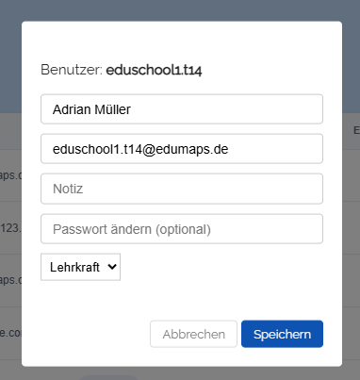
Task: Click the first truncated aps.c row text
Action: pyautogui.click(x=10, y=175)
